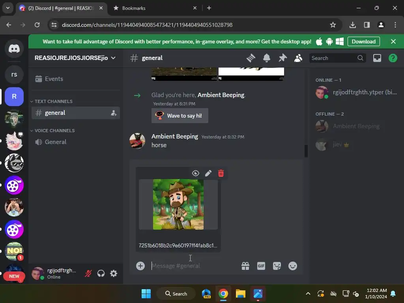Viewport: 404px width, 303px height.
Task: Open a new browser tab
Action: (209, 8)
